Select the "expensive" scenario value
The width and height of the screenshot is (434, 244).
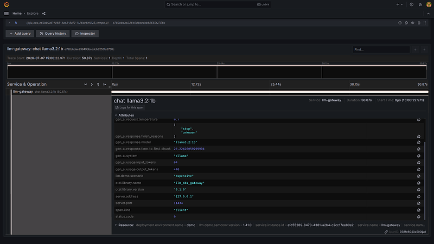pos(183,176)
